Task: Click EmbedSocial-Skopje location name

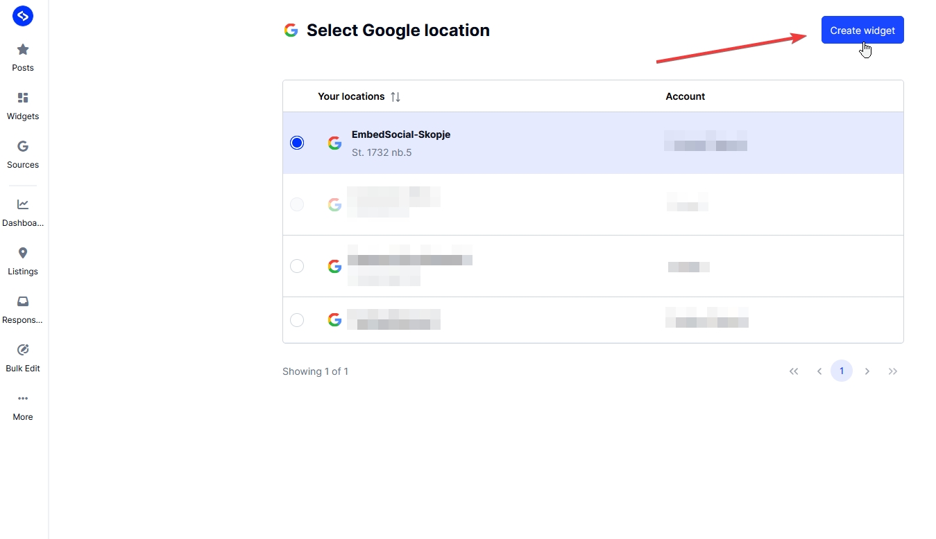Action: [401, 134]
